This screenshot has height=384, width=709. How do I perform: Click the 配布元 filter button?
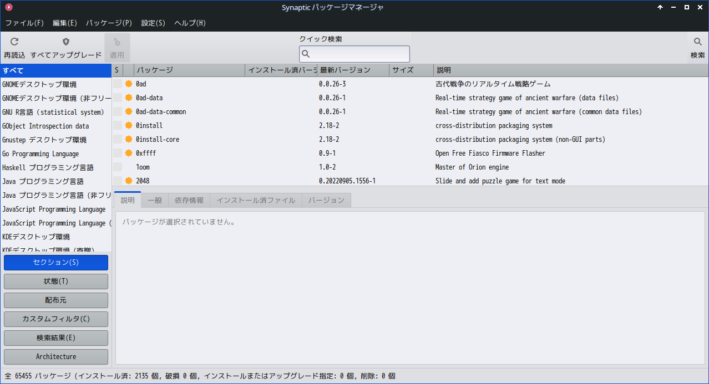(56, 300)
